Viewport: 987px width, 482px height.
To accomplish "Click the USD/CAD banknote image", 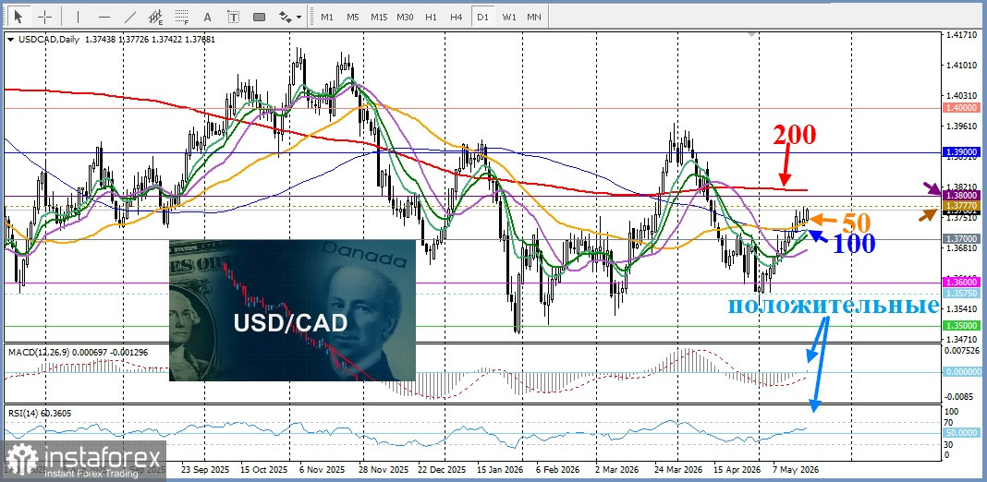I will [292, 310].
